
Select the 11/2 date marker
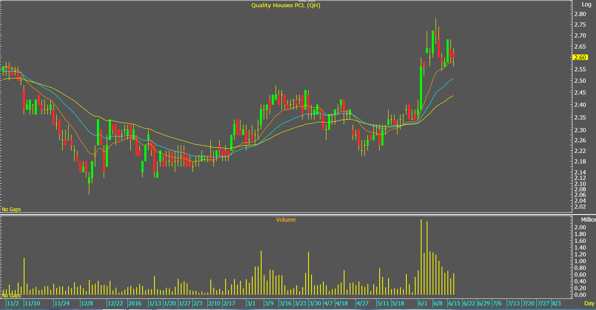pyautogui.click(x=13, y=303)
